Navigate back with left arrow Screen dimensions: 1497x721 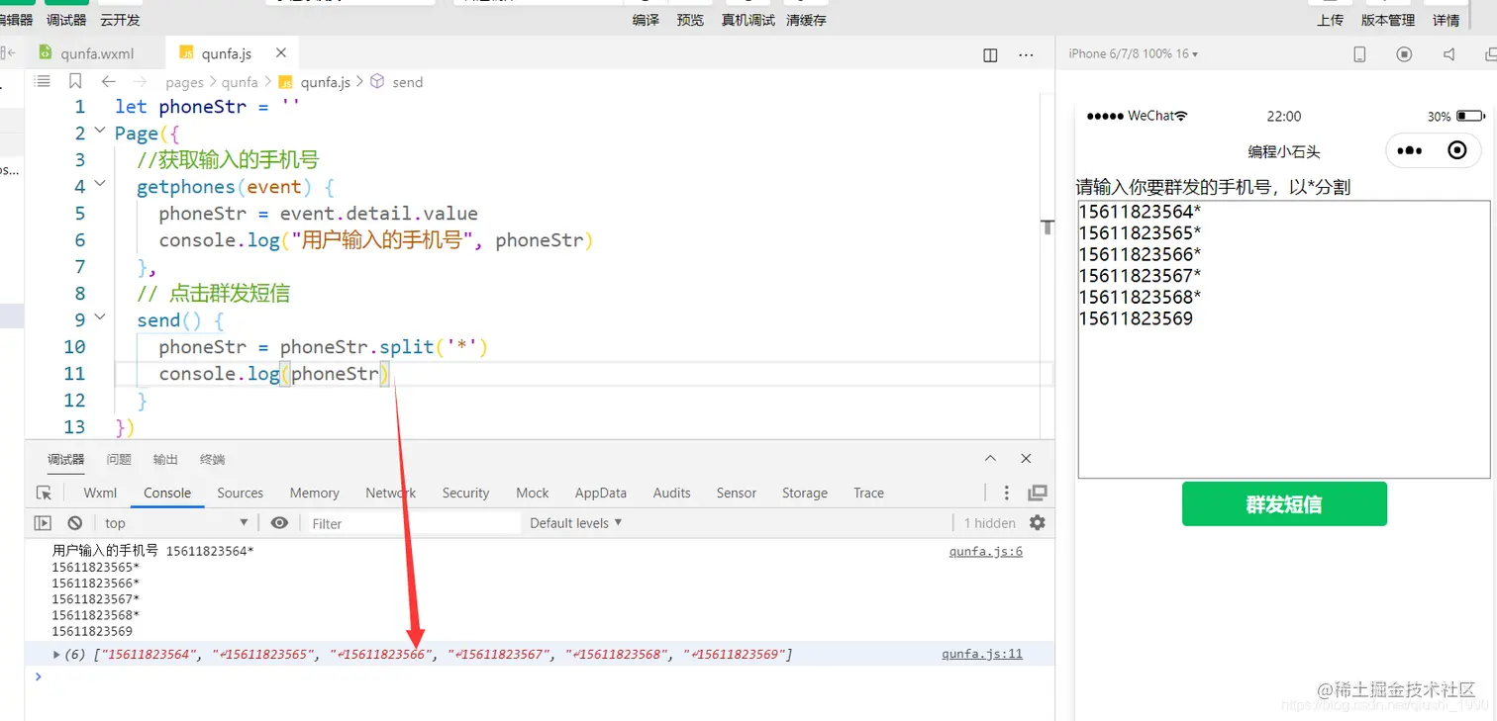108,82
